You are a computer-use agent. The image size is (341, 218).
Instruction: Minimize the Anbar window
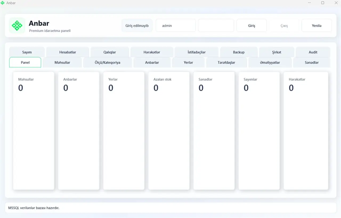point(310,3)
